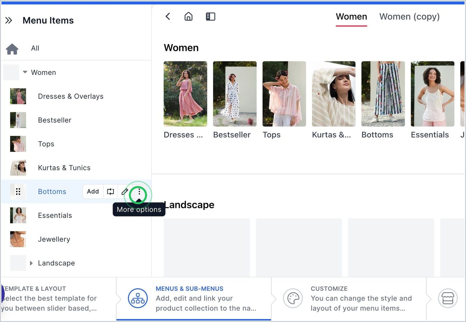Go back using the left arrow icon
Viewport: 466px width, 322px height.
(x=168, y=16)
